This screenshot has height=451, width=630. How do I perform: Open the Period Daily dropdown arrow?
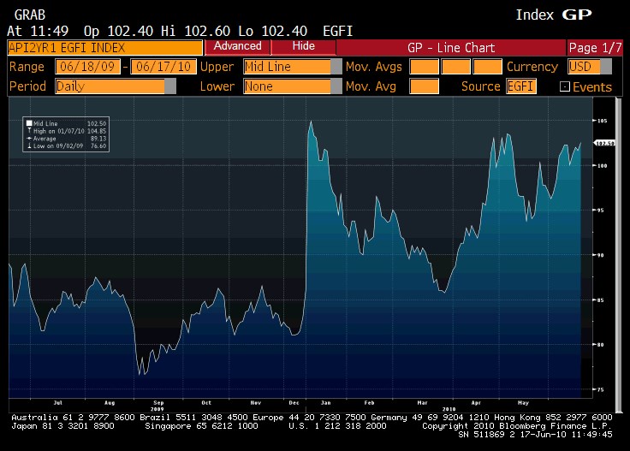point(170,86)
